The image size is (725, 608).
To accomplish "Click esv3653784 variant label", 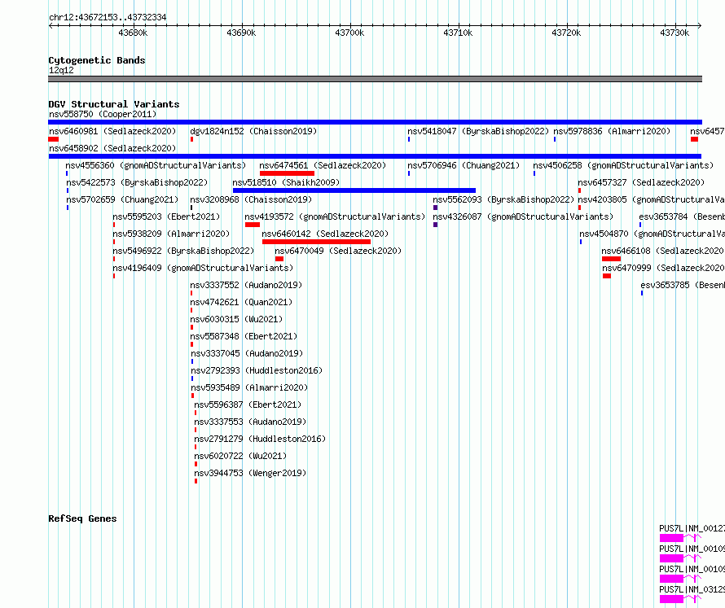I will 682,217.
